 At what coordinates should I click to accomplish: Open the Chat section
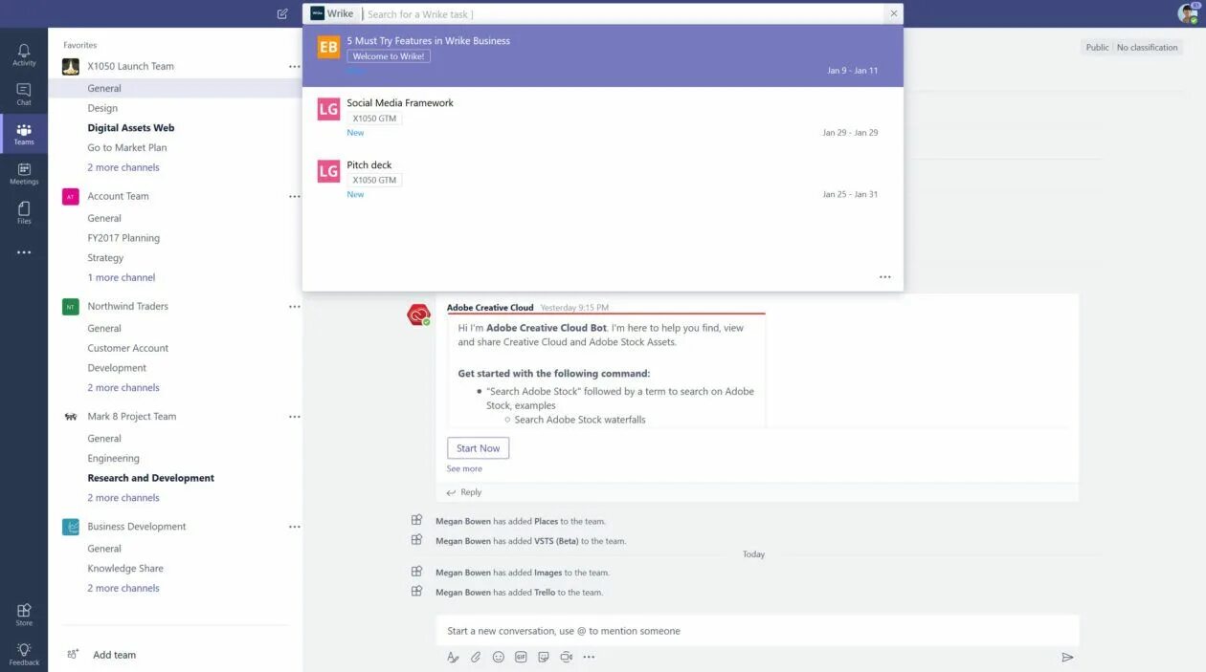pos(24,94)
